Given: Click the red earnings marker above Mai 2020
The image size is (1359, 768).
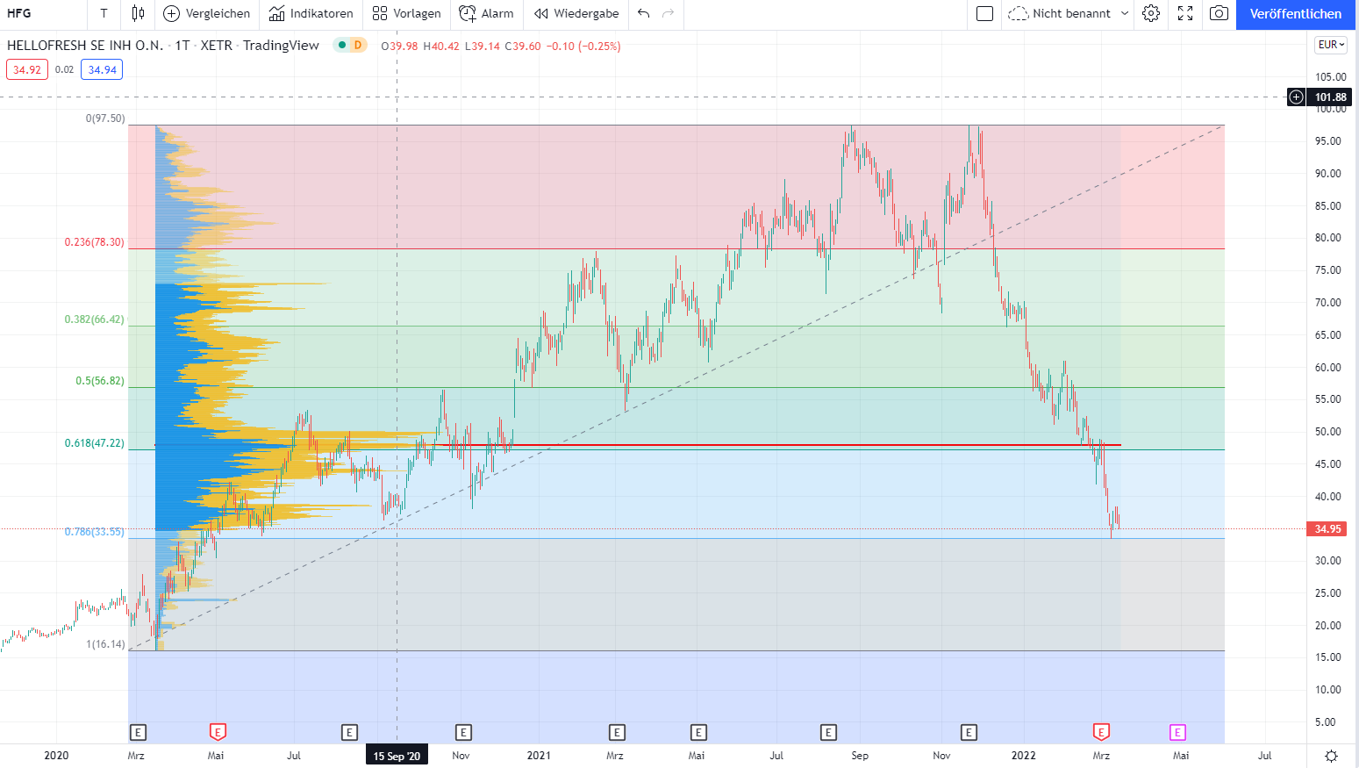Looking at the screenshot, I should pyautogui.click(x=218, y=732).
